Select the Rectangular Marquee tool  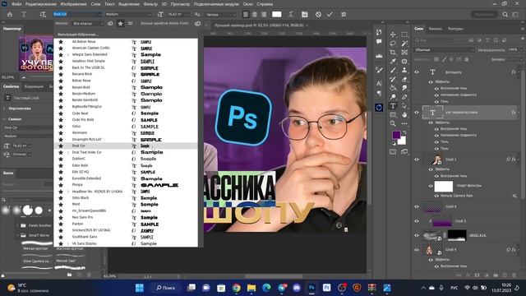click(404, 35)
